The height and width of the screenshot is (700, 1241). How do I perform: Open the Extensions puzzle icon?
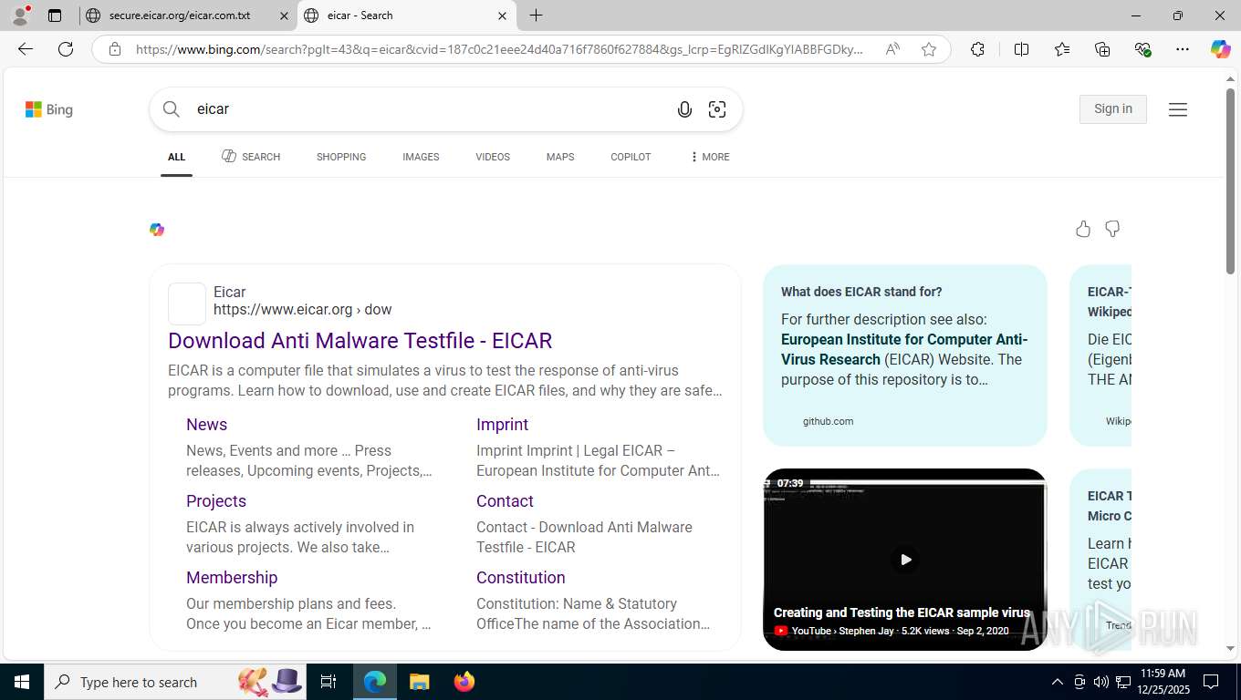click(x=977, y=49)
